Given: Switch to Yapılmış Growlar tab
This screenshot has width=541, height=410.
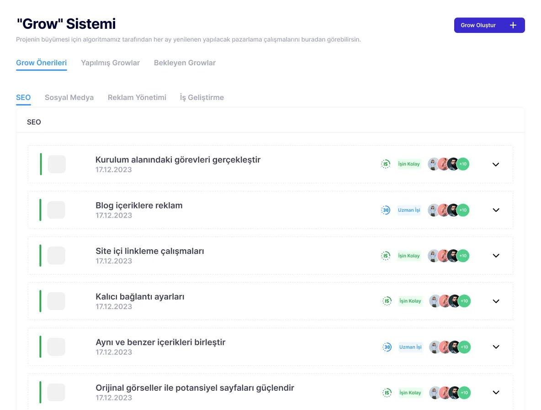Looking at the screenshot, I should tap(111, 63).
